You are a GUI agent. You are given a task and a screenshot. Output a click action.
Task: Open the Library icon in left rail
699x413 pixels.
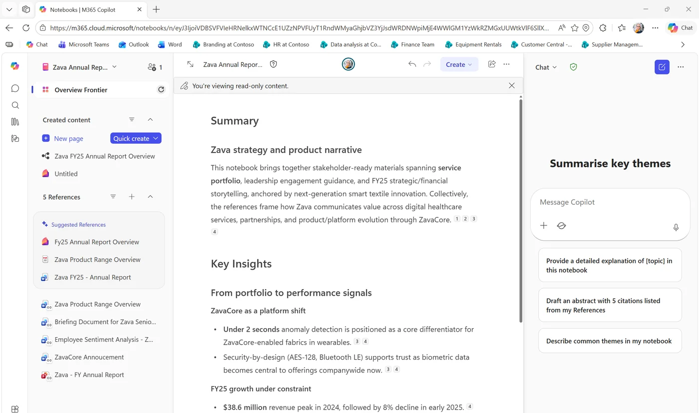coord(15,122)
